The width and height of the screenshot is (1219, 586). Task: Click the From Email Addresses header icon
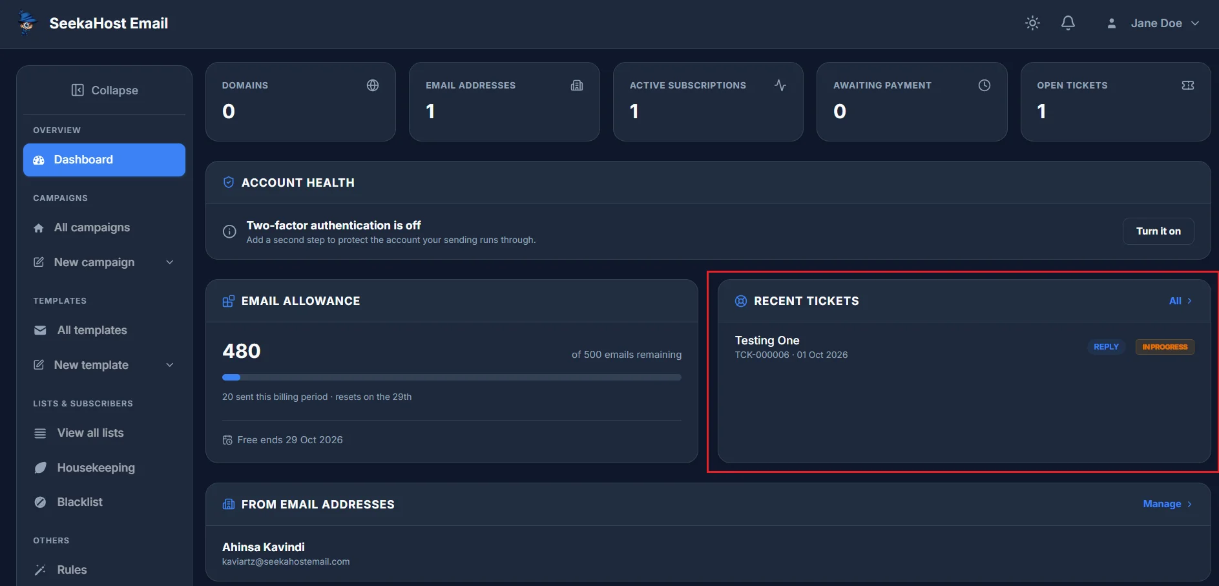[x=229, y=505]
